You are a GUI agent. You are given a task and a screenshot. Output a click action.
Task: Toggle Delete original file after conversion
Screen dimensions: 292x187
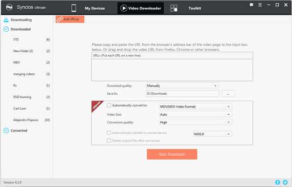point(109,141)
